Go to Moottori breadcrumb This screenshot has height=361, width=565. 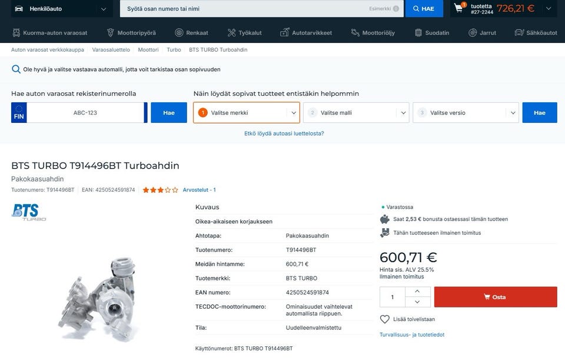pos(148,49)
